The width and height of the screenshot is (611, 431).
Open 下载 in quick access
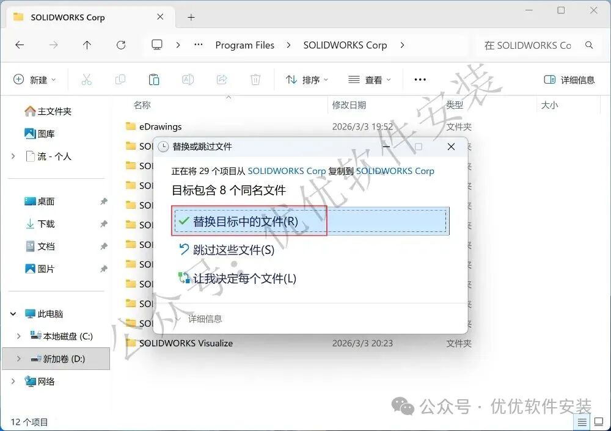[39, 224]
